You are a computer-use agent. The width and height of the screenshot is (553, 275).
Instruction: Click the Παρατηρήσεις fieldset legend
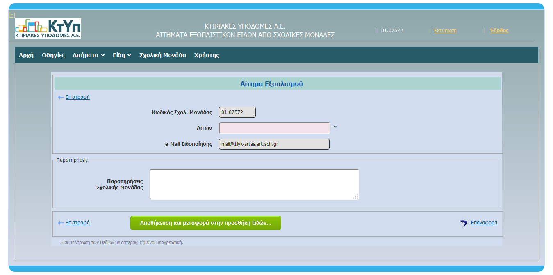tap(72, 160)
